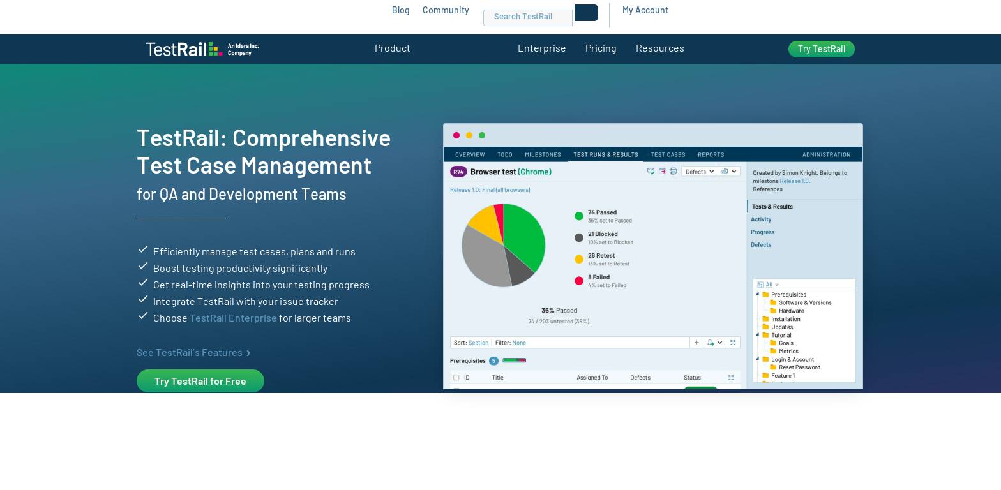Click the columns icon right of Status header
This screenshot has width=1001, height=490.
(731, 378)
